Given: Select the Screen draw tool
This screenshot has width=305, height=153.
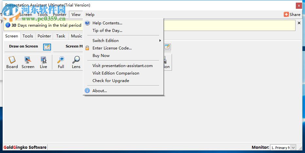Looking at the screenshot, I should [28, 63].
